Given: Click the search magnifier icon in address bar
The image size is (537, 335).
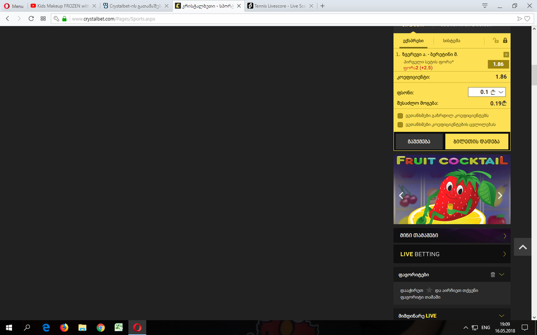Looking at the screenshot, I should 57,19.
